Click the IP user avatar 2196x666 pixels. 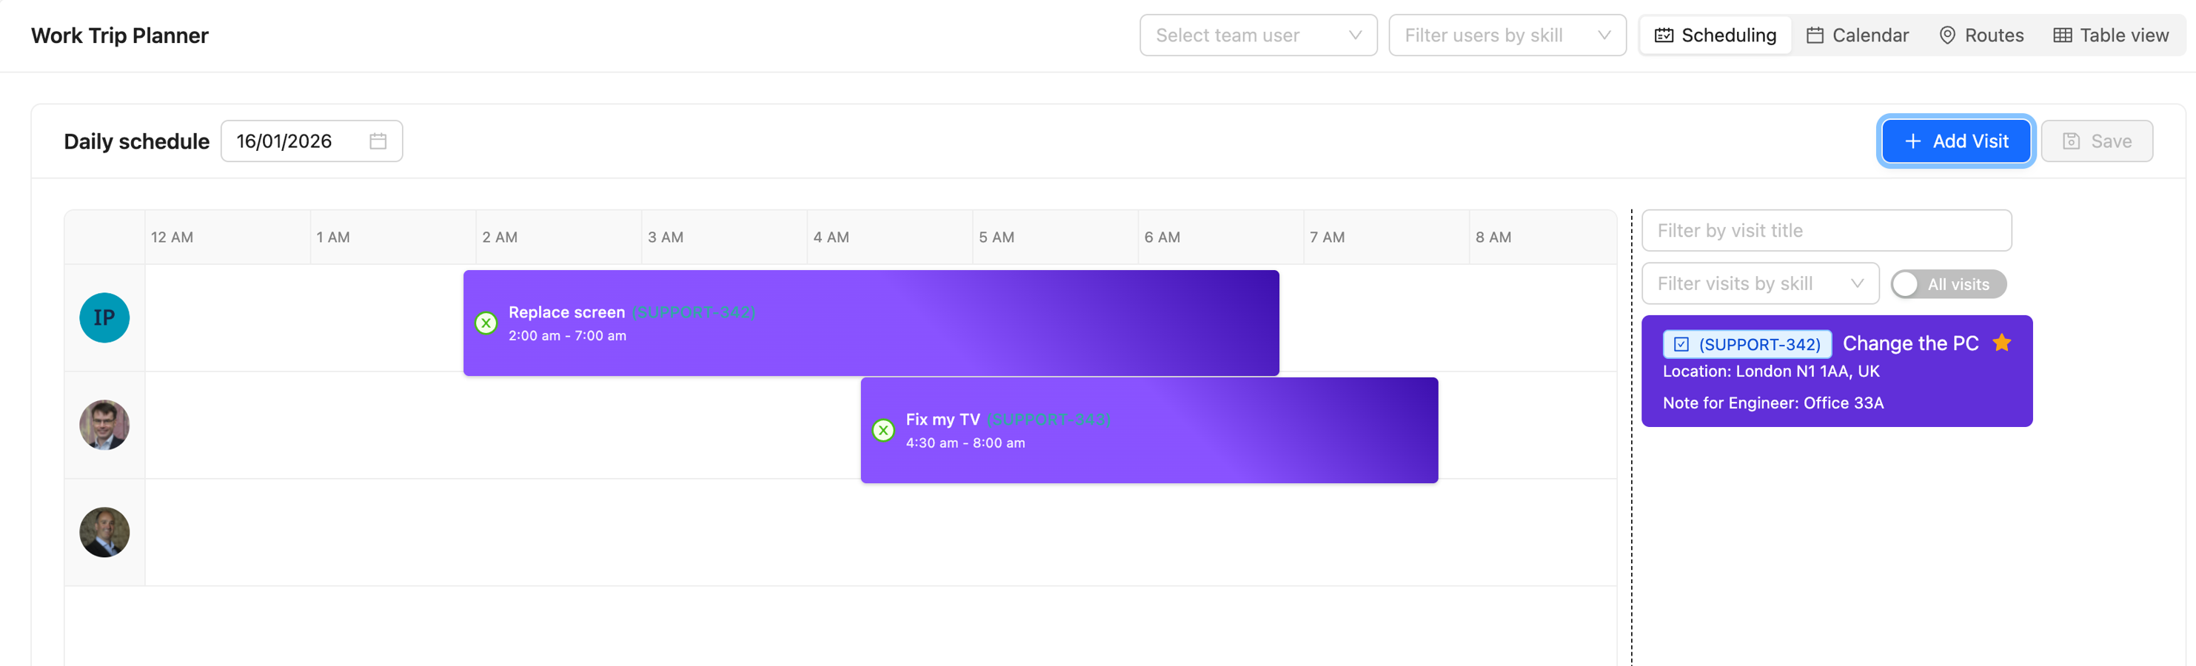pos(104,318)
